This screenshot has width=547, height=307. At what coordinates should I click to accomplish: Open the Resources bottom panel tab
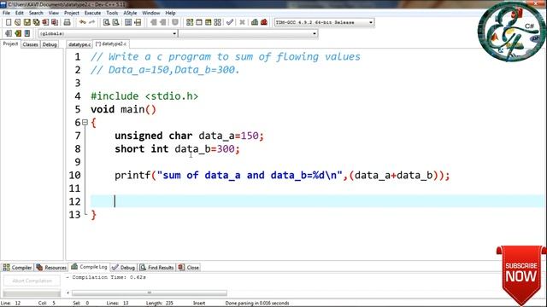(51, 267)
